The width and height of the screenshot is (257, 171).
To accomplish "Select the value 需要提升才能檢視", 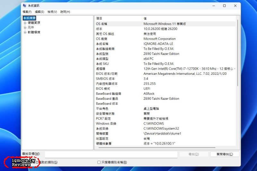I will coord(156,119).
